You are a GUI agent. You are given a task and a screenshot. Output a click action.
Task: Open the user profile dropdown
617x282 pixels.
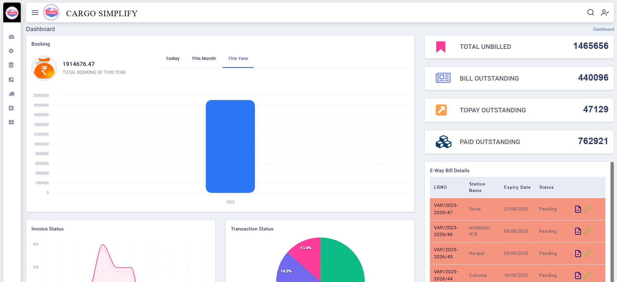[605, 13]
